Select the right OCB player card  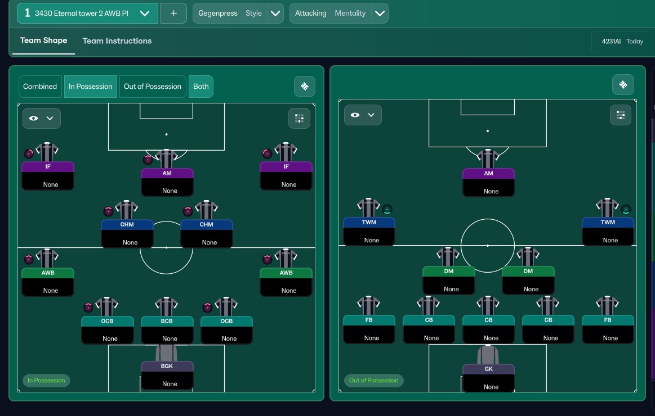tap(226, 330)
